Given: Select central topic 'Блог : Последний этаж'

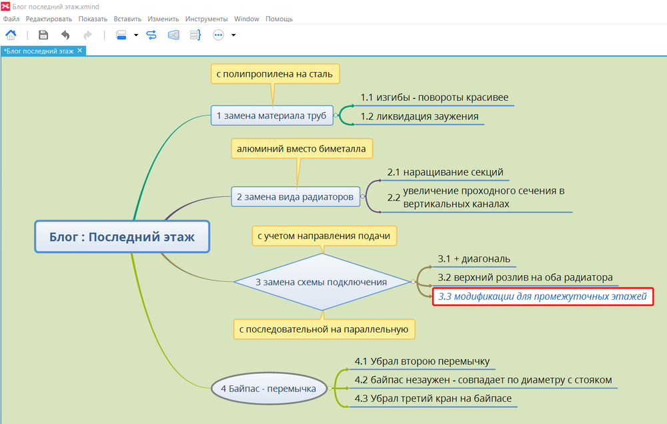Looking at the screenshot, I should point(122,236).
